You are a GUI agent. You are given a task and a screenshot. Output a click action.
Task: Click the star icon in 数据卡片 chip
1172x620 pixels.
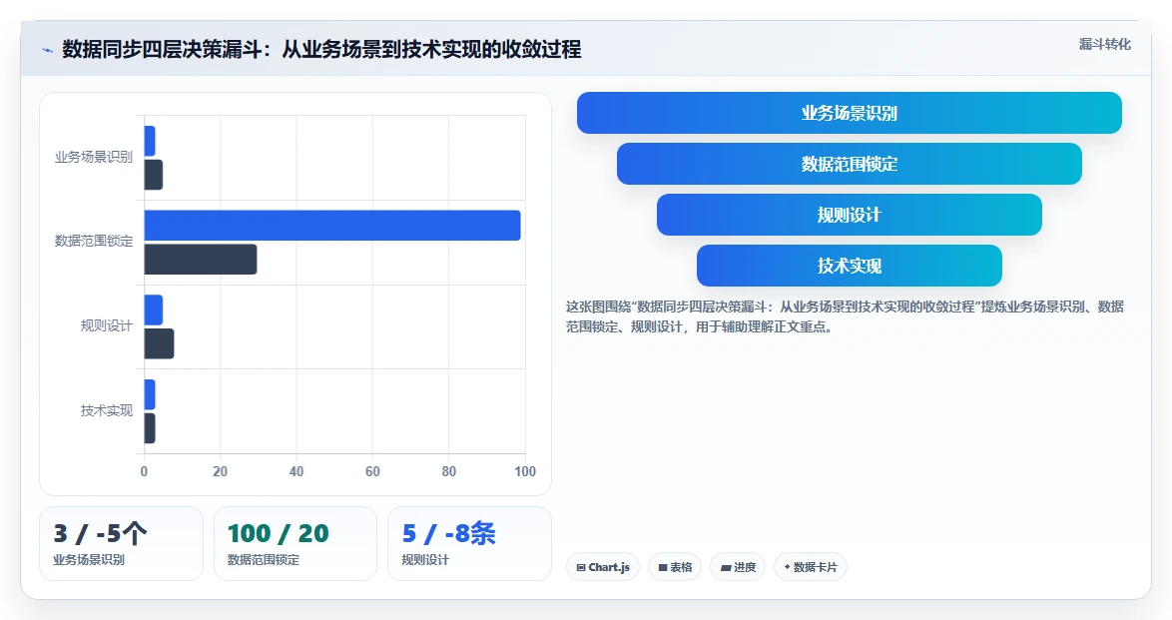pos(787,567)
